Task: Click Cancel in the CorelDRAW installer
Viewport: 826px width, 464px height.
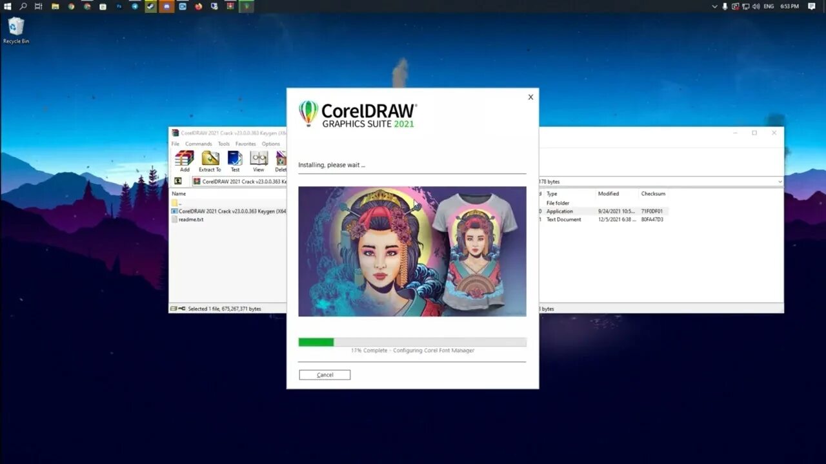Action: coord(325,374)
